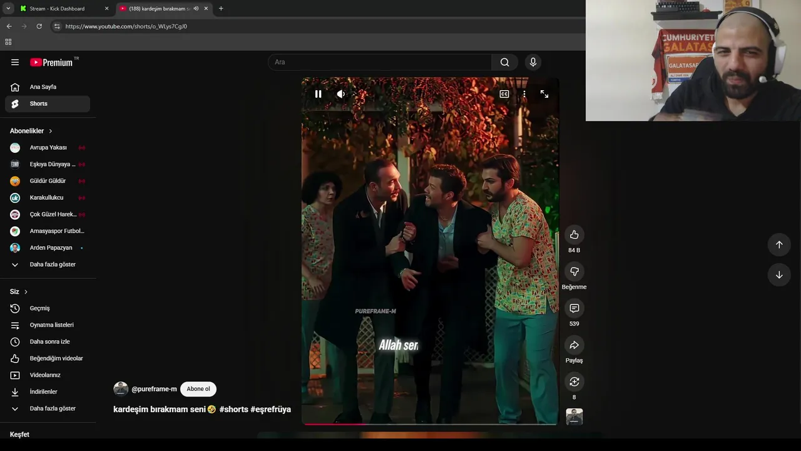Open the three-dot more options menu
The image size is (801, 451).
(x=524, y=94)
